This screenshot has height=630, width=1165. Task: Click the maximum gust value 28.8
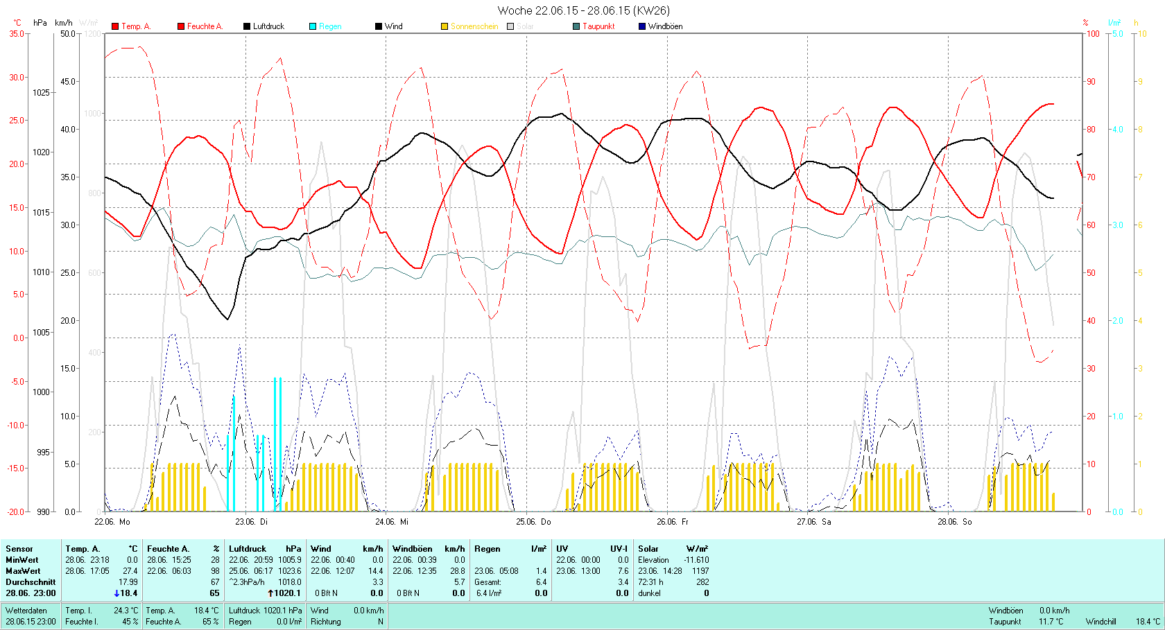point(458,571)
